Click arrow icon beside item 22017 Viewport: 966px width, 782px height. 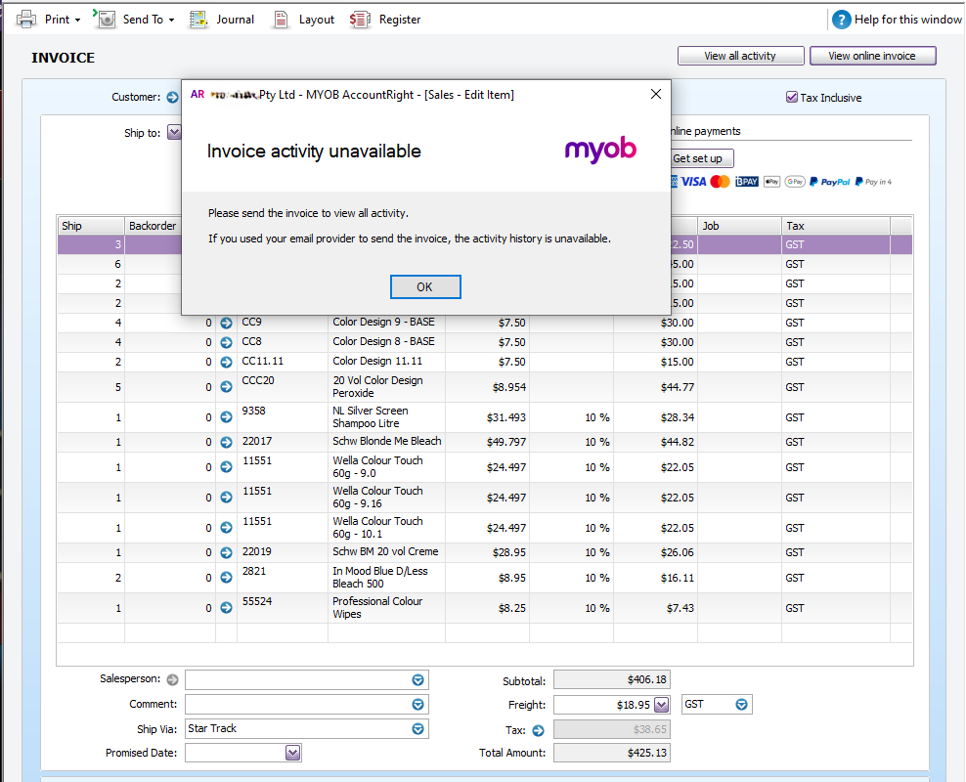(226, 442)
